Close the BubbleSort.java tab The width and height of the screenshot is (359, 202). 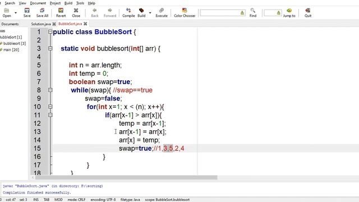click(x=85, y=24)
